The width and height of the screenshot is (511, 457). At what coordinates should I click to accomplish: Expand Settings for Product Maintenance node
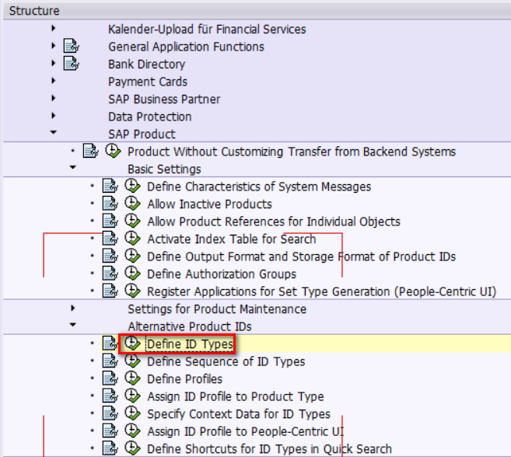tap(73, 308)
